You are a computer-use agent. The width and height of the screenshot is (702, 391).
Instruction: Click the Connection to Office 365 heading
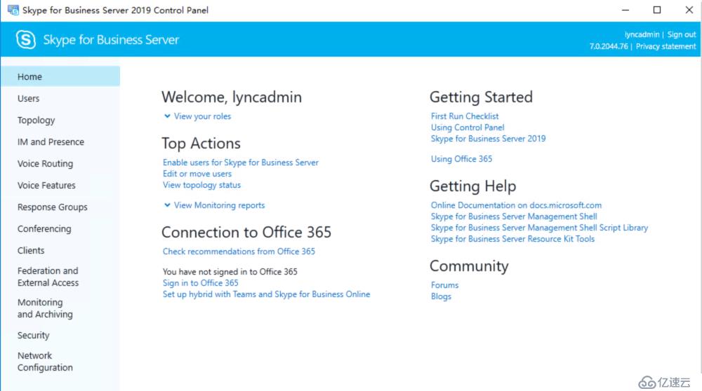[x=246, y=233]
